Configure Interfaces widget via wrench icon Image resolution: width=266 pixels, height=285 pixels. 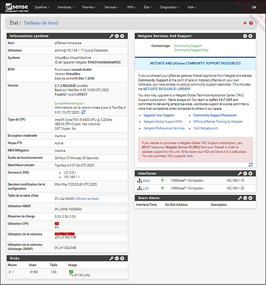(x=240, y=174)
